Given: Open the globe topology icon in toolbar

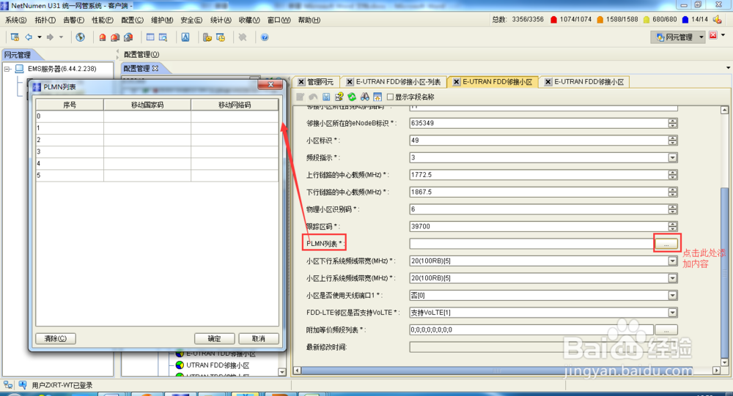Looking at the screenshot, I should point(81,37).
